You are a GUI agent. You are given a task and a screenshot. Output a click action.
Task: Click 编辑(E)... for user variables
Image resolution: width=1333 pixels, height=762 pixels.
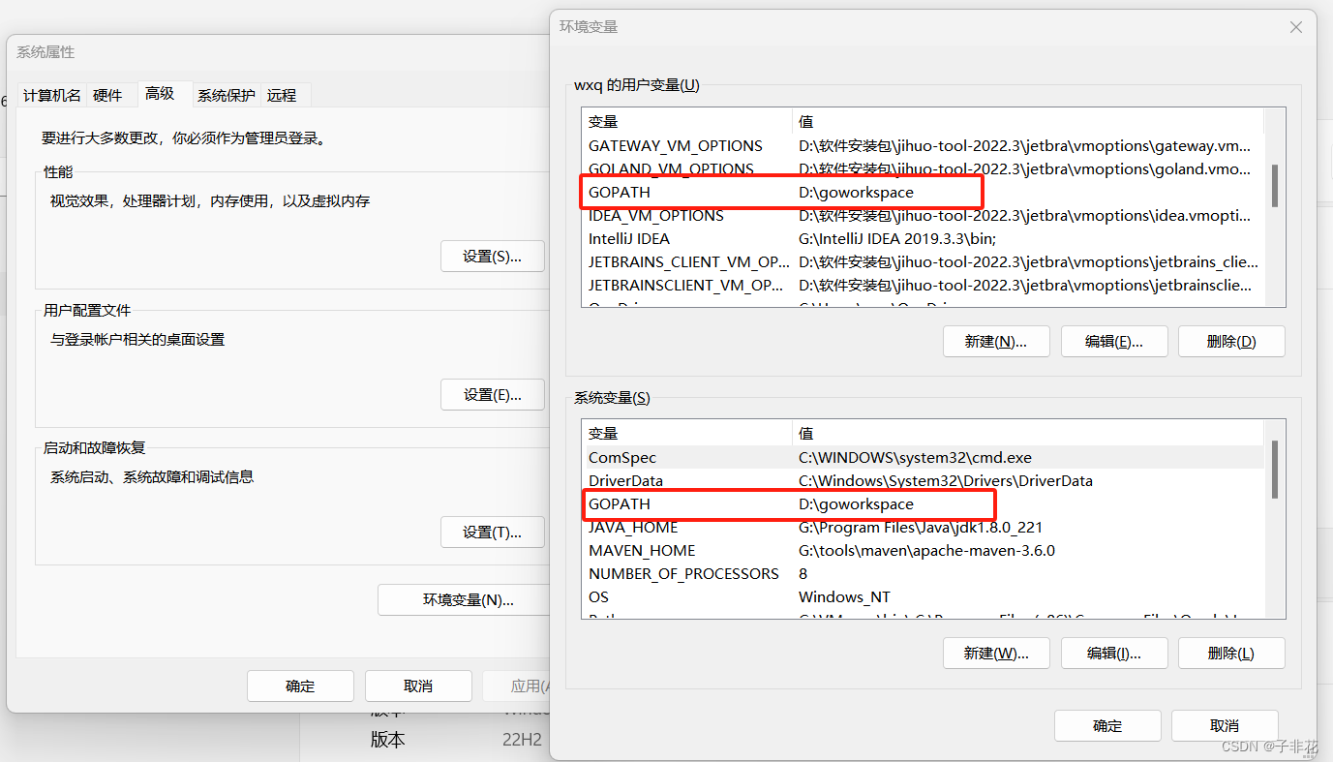(x=1114, y=341)
